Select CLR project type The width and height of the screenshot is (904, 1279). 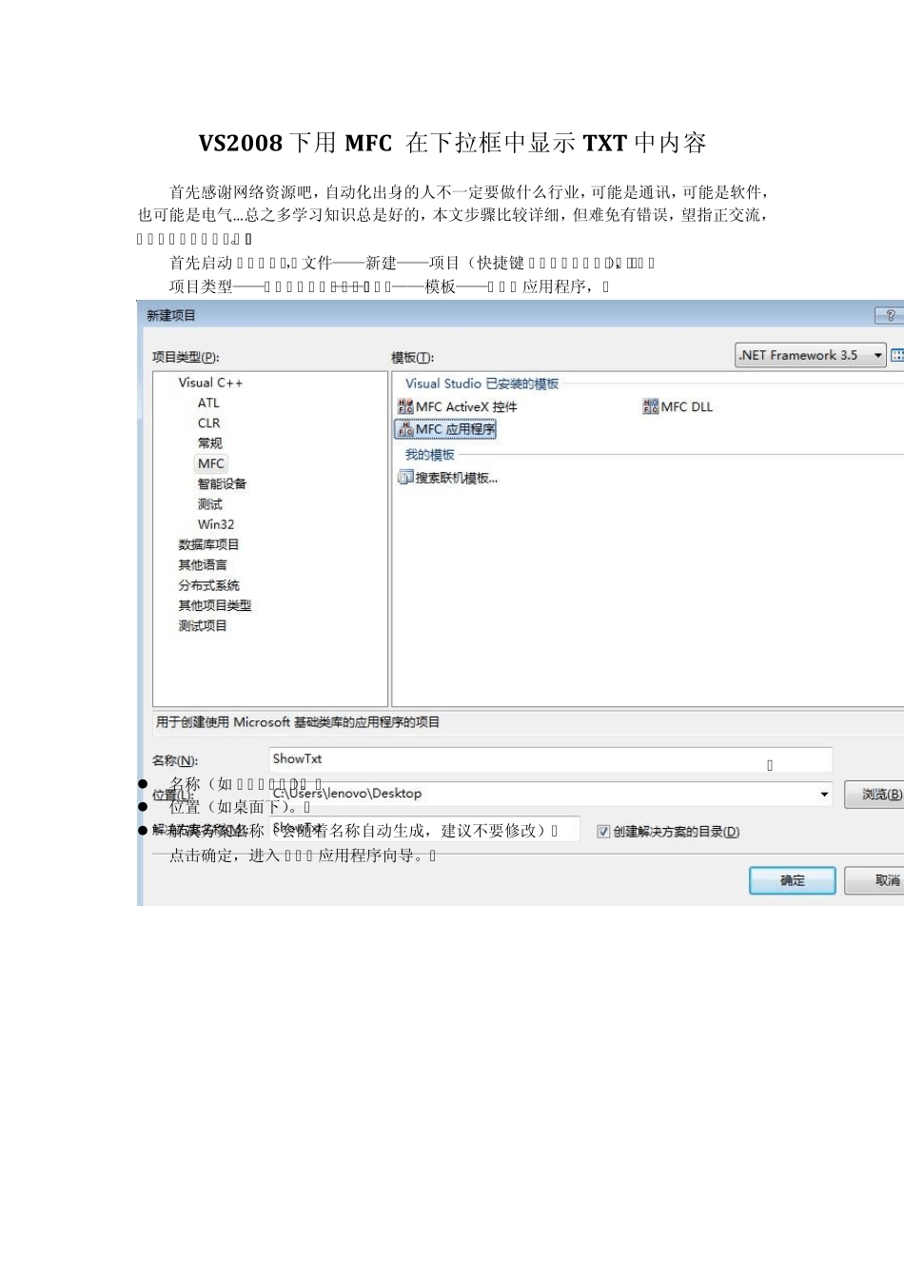[208, 423]
